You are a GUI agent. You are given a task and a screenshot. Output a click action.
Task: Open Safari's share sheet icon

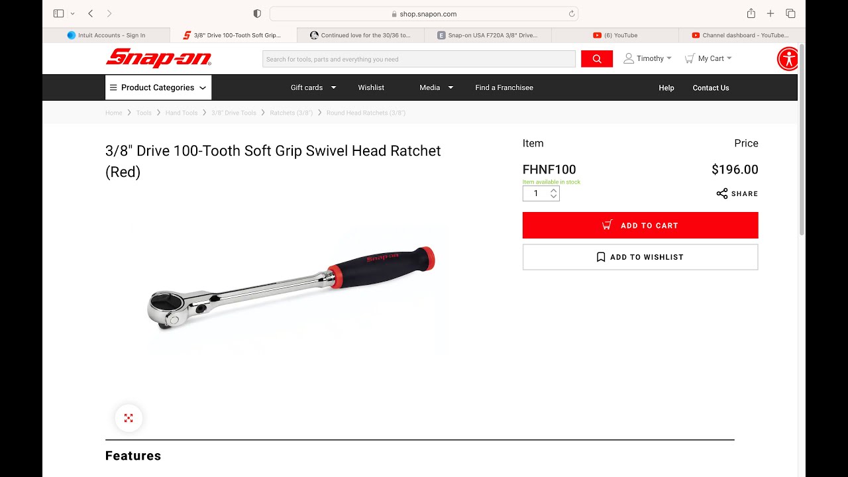751,13
